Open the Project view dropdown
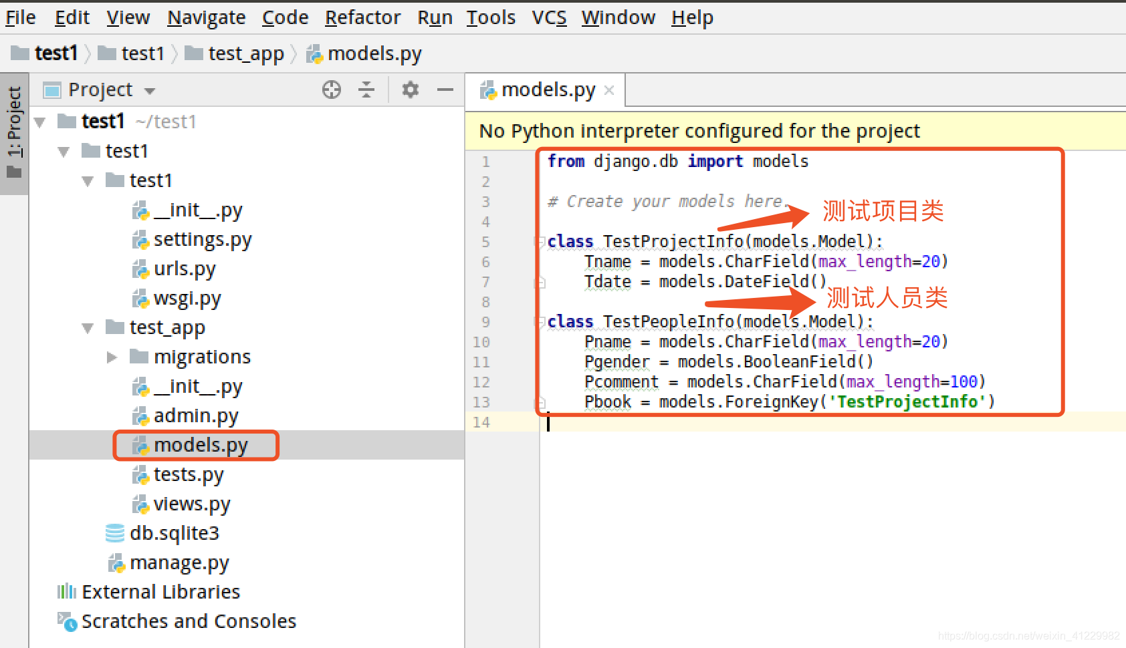 tap(150, 90)
